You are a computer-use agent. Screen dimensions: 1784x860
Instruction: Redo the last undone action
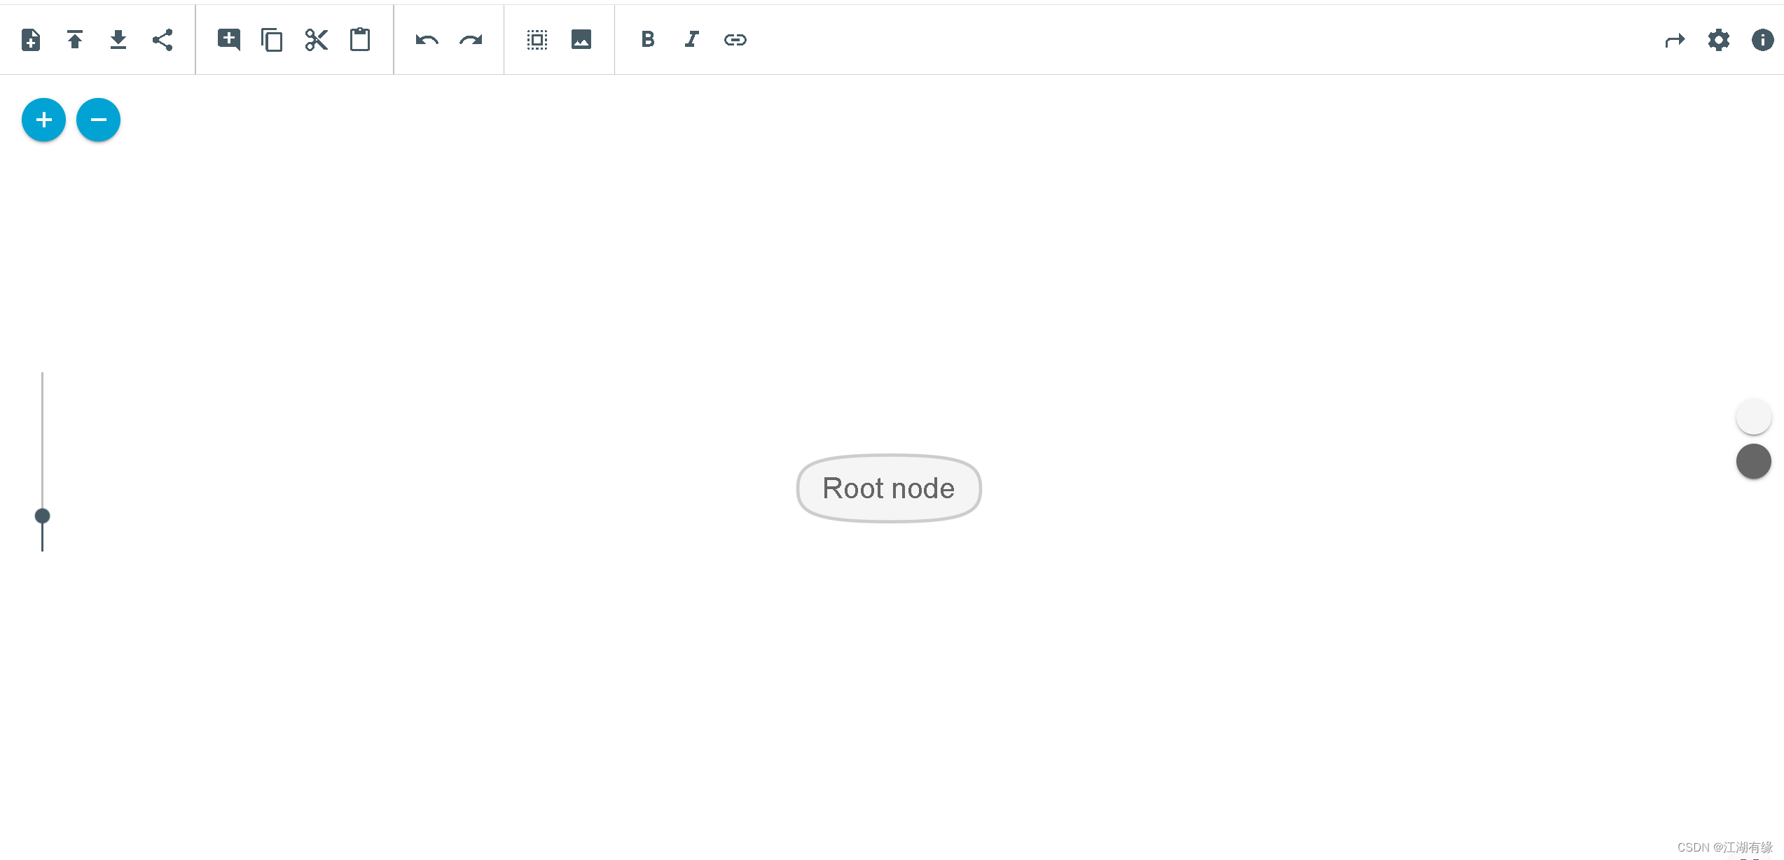point(471,40)
